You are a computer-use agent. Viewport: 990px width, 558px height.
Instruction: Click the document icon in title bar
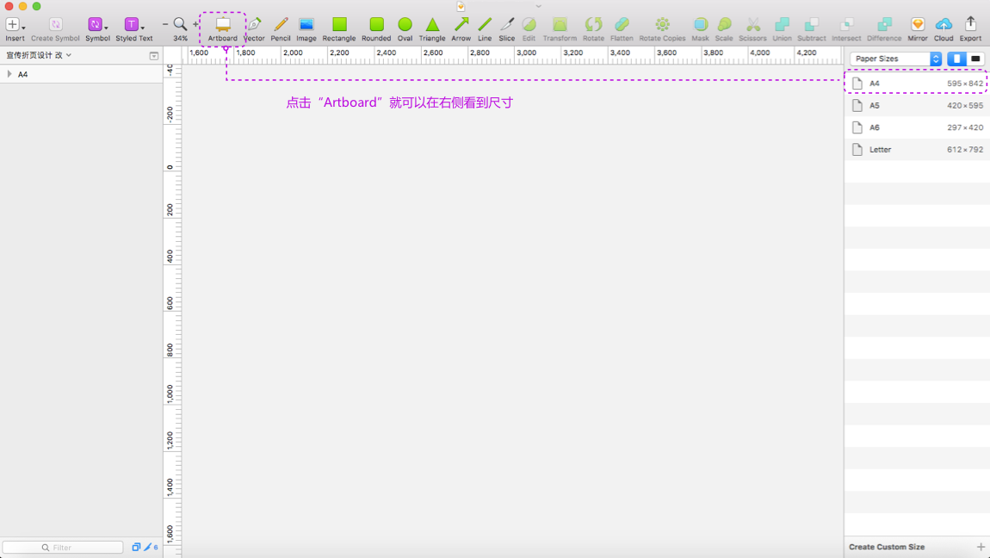click(x=461, y=6)
